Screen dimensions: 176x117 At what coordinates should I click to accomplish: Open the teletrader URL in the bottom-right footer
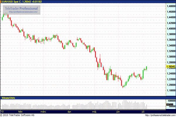coord(160,115)
